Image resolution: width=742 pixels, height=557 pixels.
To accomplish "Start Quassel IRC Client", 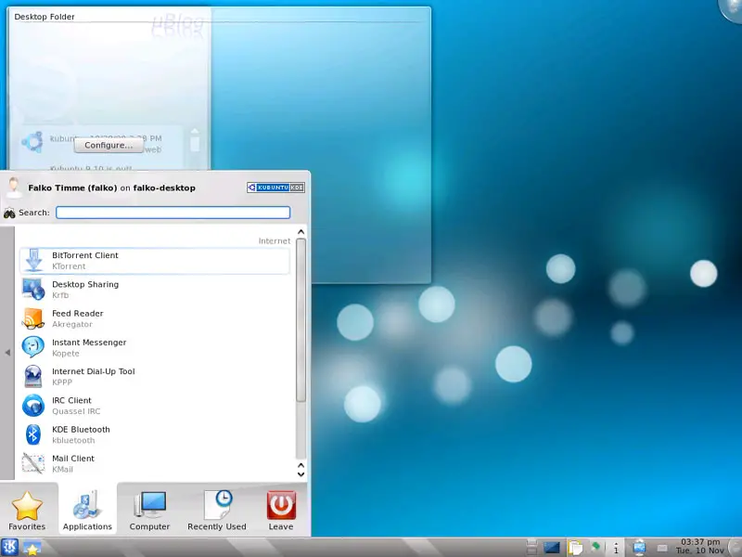I will (x=155, y=406).
